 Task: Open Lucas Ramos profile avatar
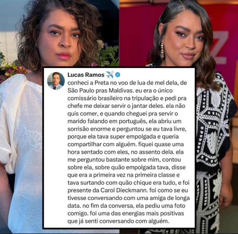coord(56,81)
